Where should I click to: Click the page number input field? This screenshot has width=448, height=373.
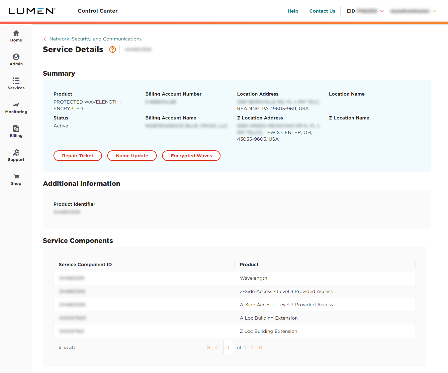(x=228, y=347)
